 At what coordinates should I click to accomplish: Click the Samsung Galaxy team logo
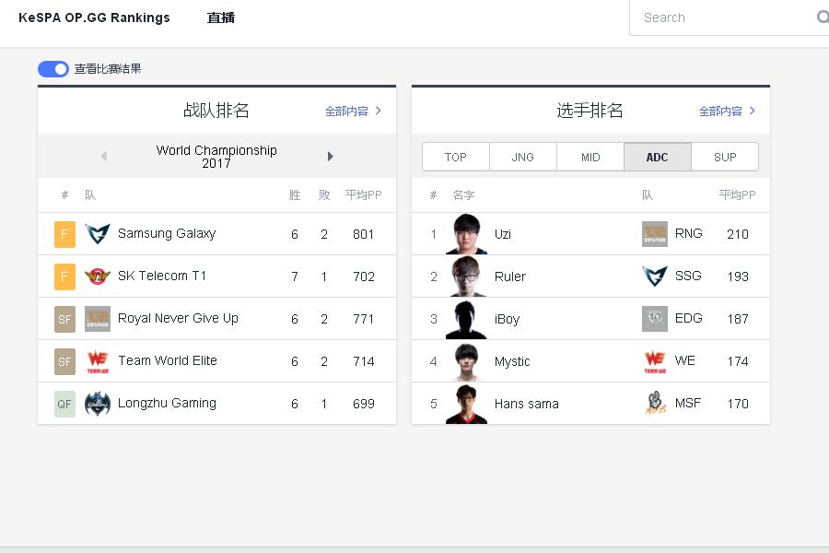coord(98,234)
